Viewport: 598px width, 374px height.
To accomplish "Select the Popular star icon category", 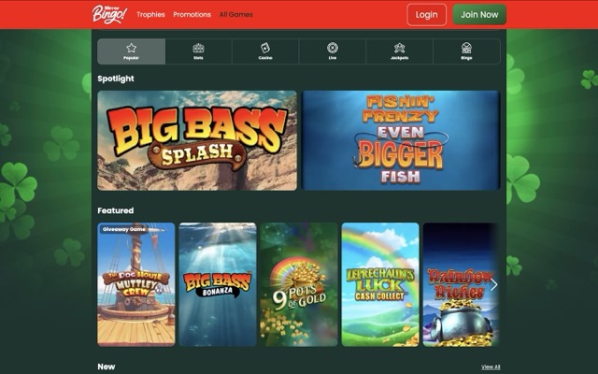I will tap(131, 51).
